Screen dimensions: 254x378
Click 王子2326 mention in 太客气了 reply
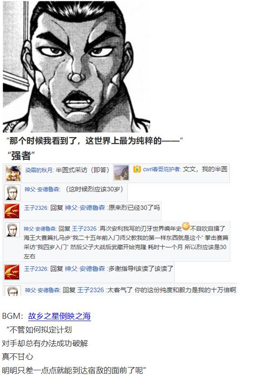coord(91,290)
